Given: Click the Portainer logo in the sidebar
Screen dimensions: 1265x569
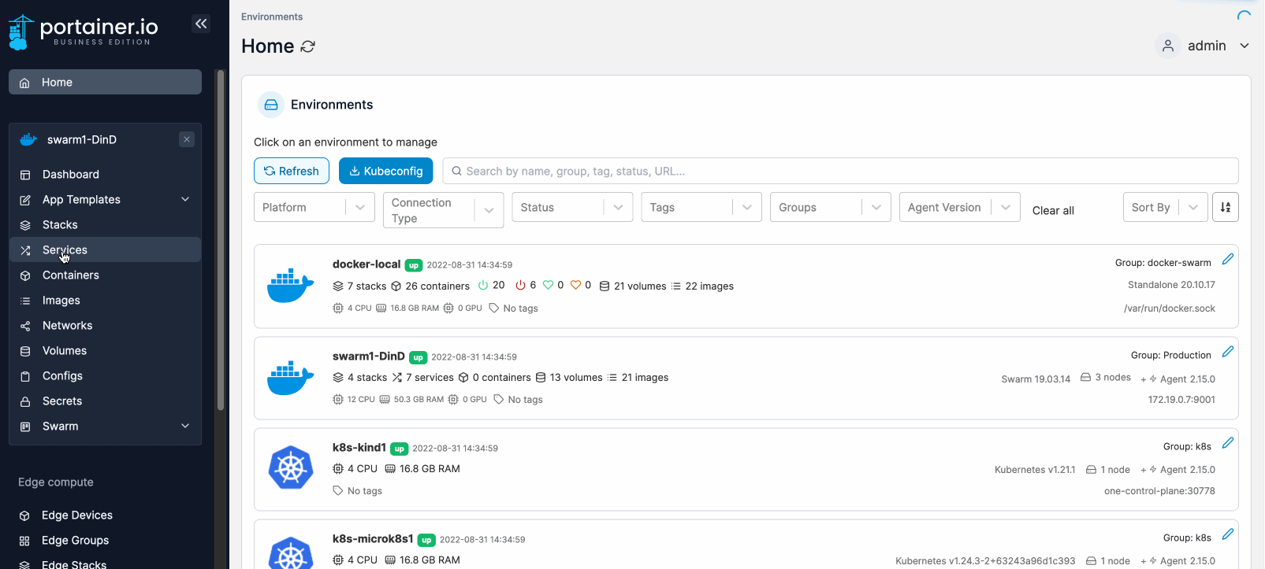Looking at the screenshot, I should 83,31.
